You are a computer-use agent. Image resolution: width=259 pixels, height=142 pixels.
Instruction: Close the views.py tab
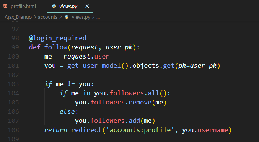[x=87, y=6]
